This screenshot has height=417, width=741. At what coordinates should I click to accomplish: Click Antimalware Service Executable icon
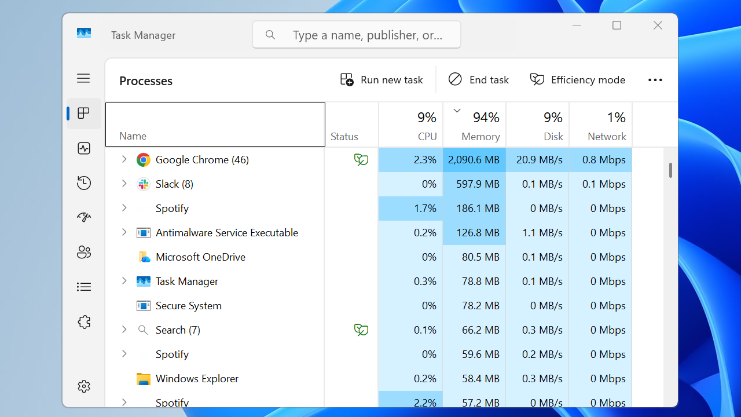(x=143, y=233)
